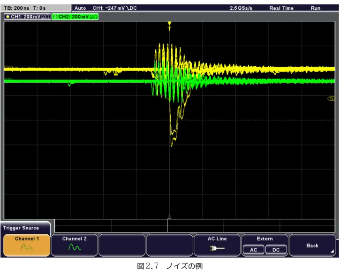Image resolution: width=340 pixels, height=273 pixels.
Task: Click the 2.5 GSa/s sample rate readout
Action: tap(241, 8)
